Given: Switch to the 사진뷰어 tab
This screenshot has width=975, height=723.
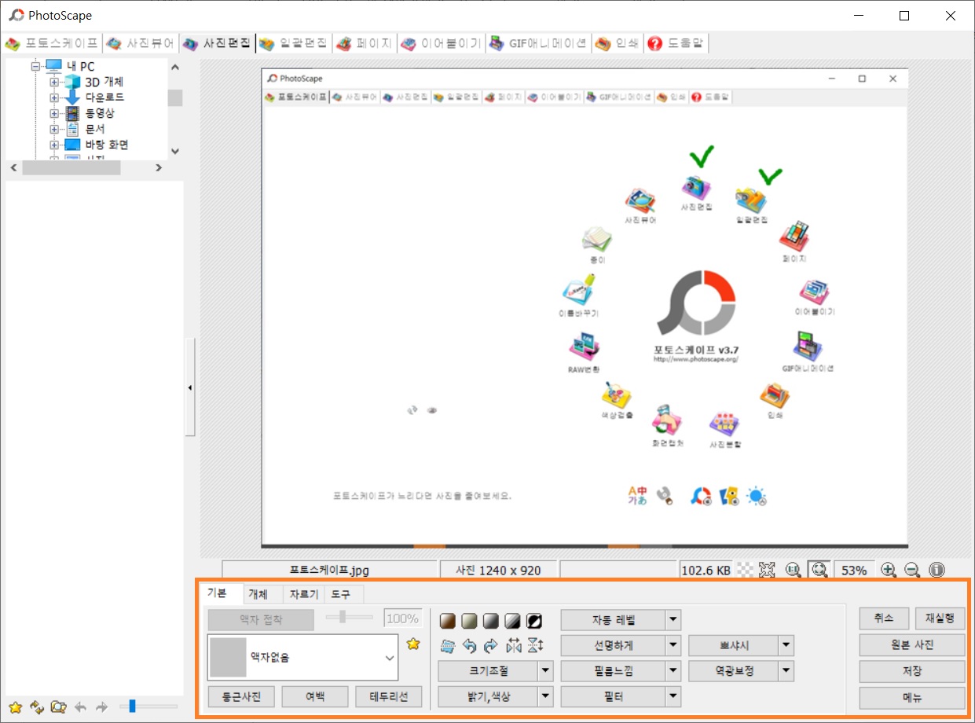Looking at the screenshot, I should click(141, 43).
